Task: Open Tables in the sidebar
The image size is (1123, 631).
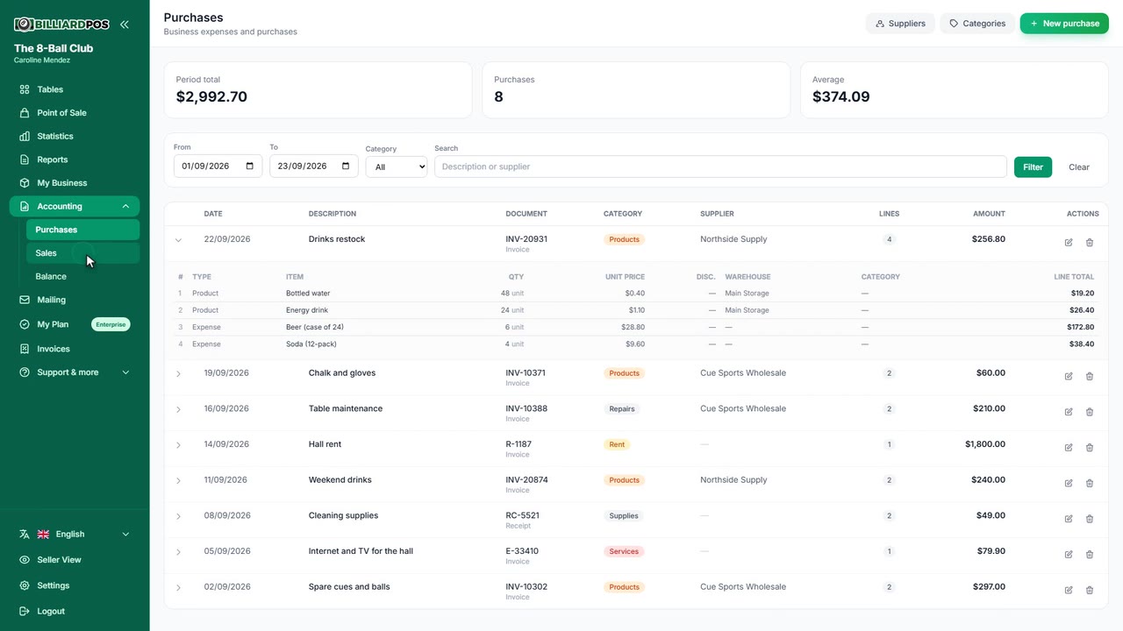Action: [x=75, y=89]
